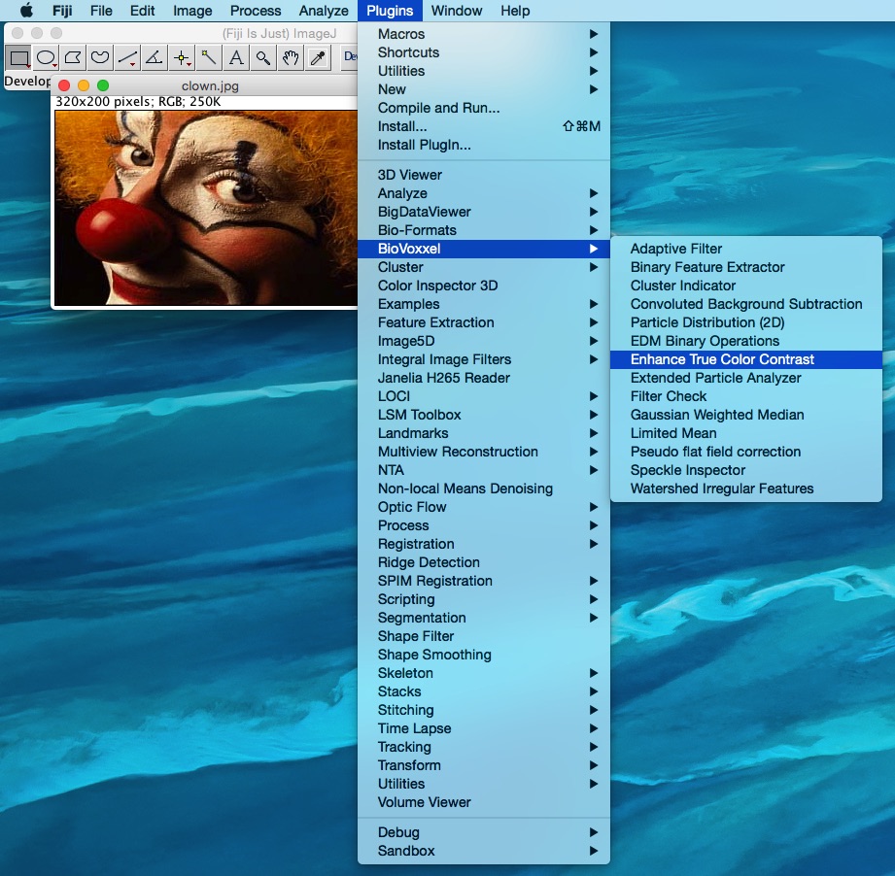Open the Window menu
This screenshot has height=876, width=895.
click(x=456, y=11)
